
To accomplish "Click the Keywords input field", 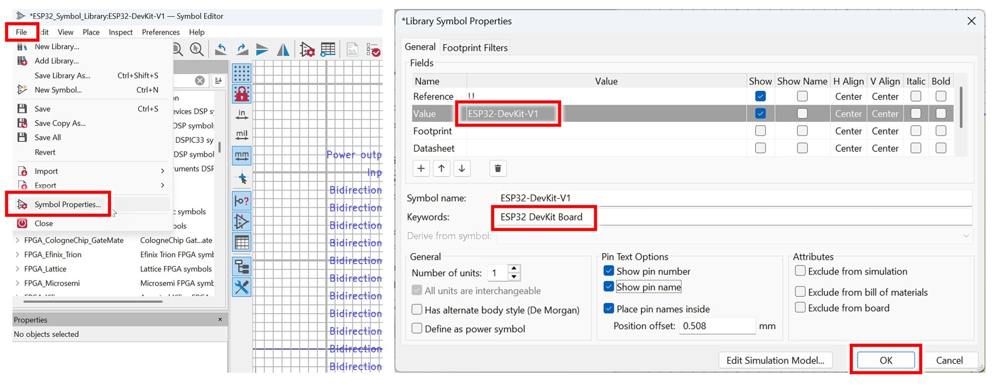I will tap(734, 217).
